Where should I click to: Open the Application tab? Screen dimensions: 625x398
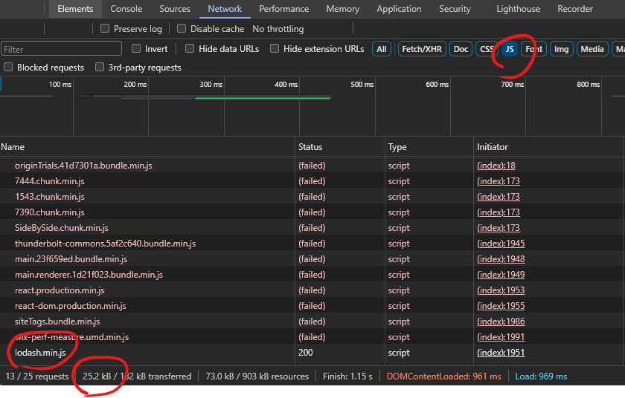coord(399,9)
